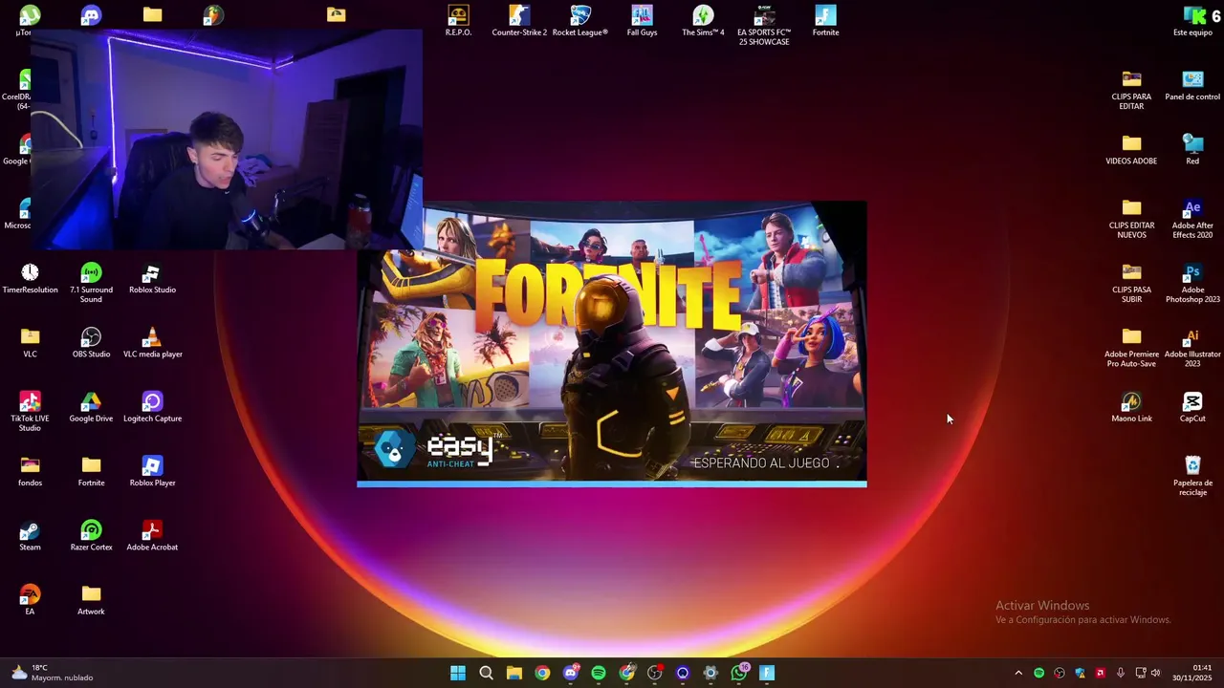The image size is (1224, 688).
Task: Open Windows Security tray icon
Action: tap(1080, 673)
